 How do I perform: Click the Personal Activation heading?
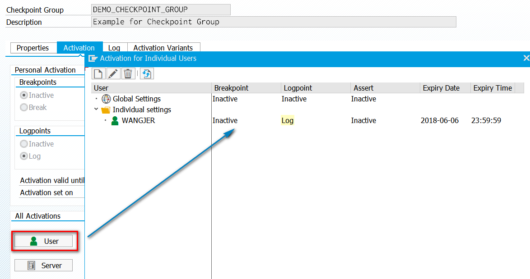click(x=45, y=70)
